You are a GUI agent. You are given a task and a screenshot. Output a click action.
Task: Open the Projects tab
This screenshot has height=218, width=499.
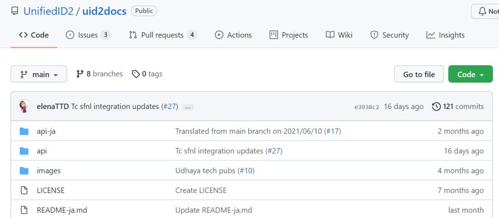(x=288, y=35)
